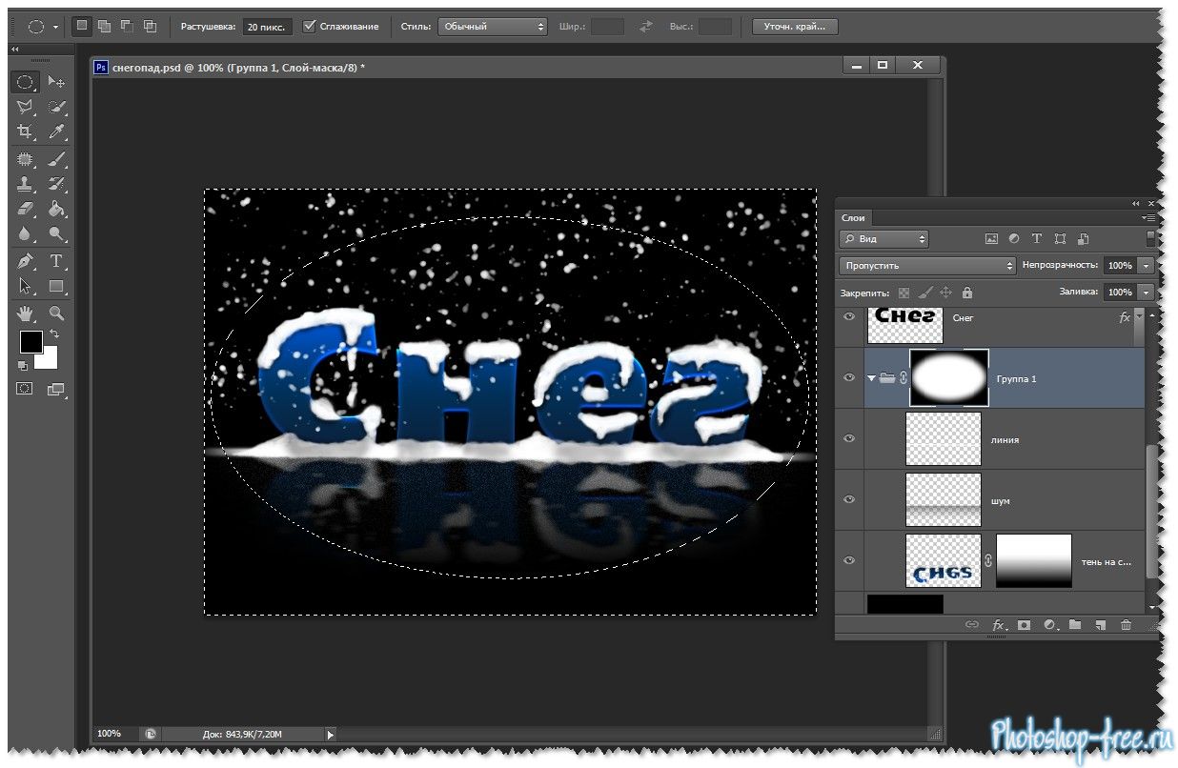Hide the шум layer
Viewport: 1178px width, 768px height.
click(x=848, y=500)
